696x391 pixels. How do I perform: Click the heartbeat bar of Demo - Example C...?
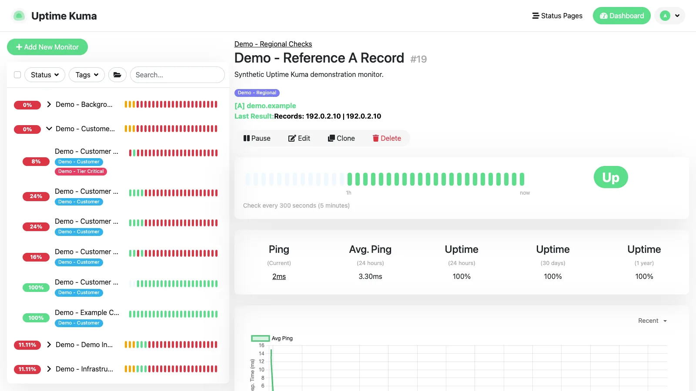(173, 314)
